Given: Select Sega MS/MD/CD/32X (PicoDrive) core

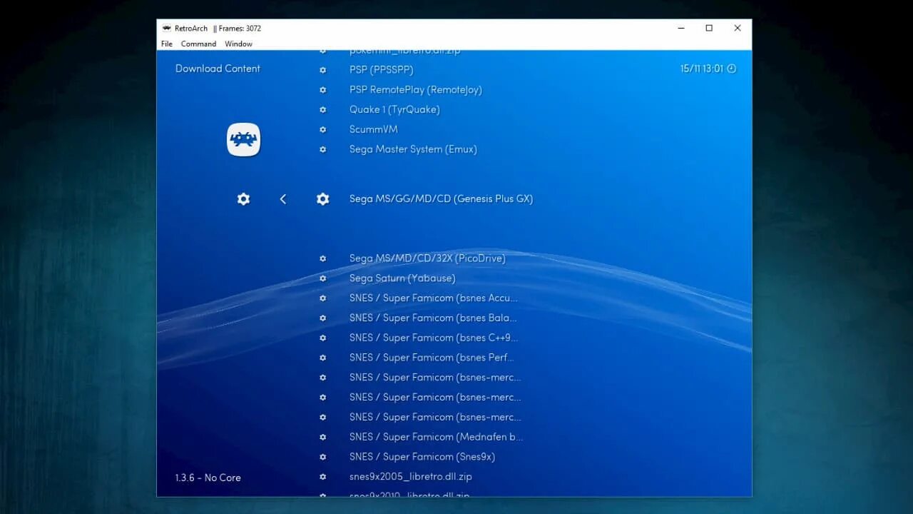Looking at the screenshot, I should click(427, 258).
